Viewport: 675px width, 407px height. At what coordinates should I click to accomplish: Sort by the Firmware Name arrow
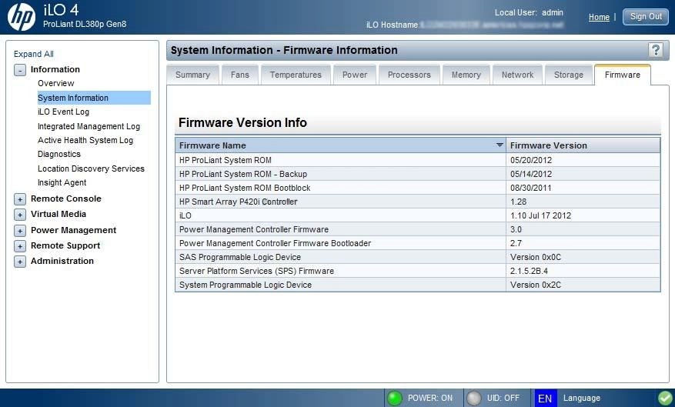point(500,145)
